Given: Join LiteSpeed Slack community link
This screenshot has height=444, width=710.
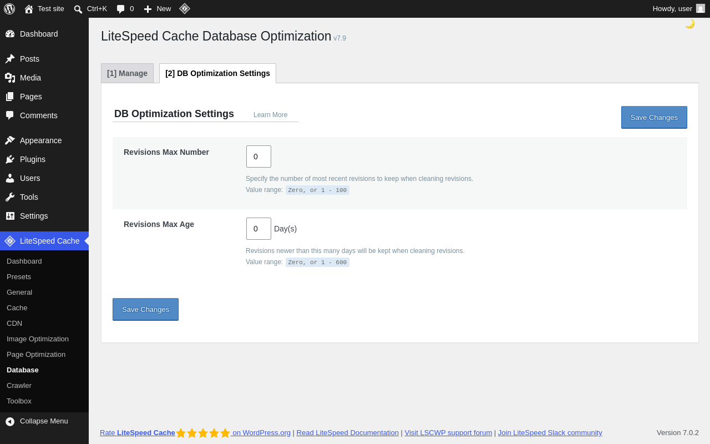Looking at the screenshot, I should pyautogui.click(x=550, y=433).
